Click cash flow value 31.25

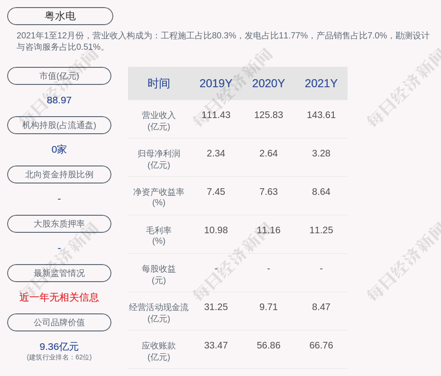click(x=216, y=307)
